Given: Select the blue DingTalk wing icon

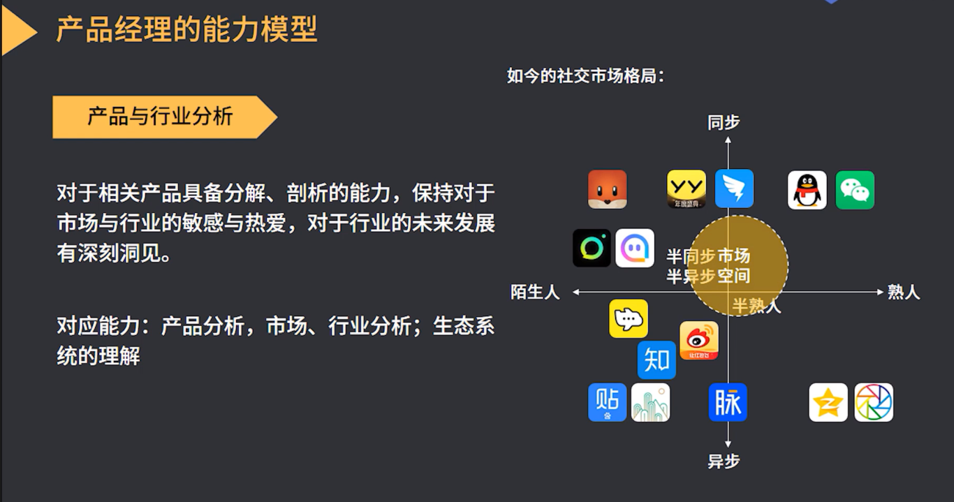Looking at the screenshot, I should (x=735, y=189).
